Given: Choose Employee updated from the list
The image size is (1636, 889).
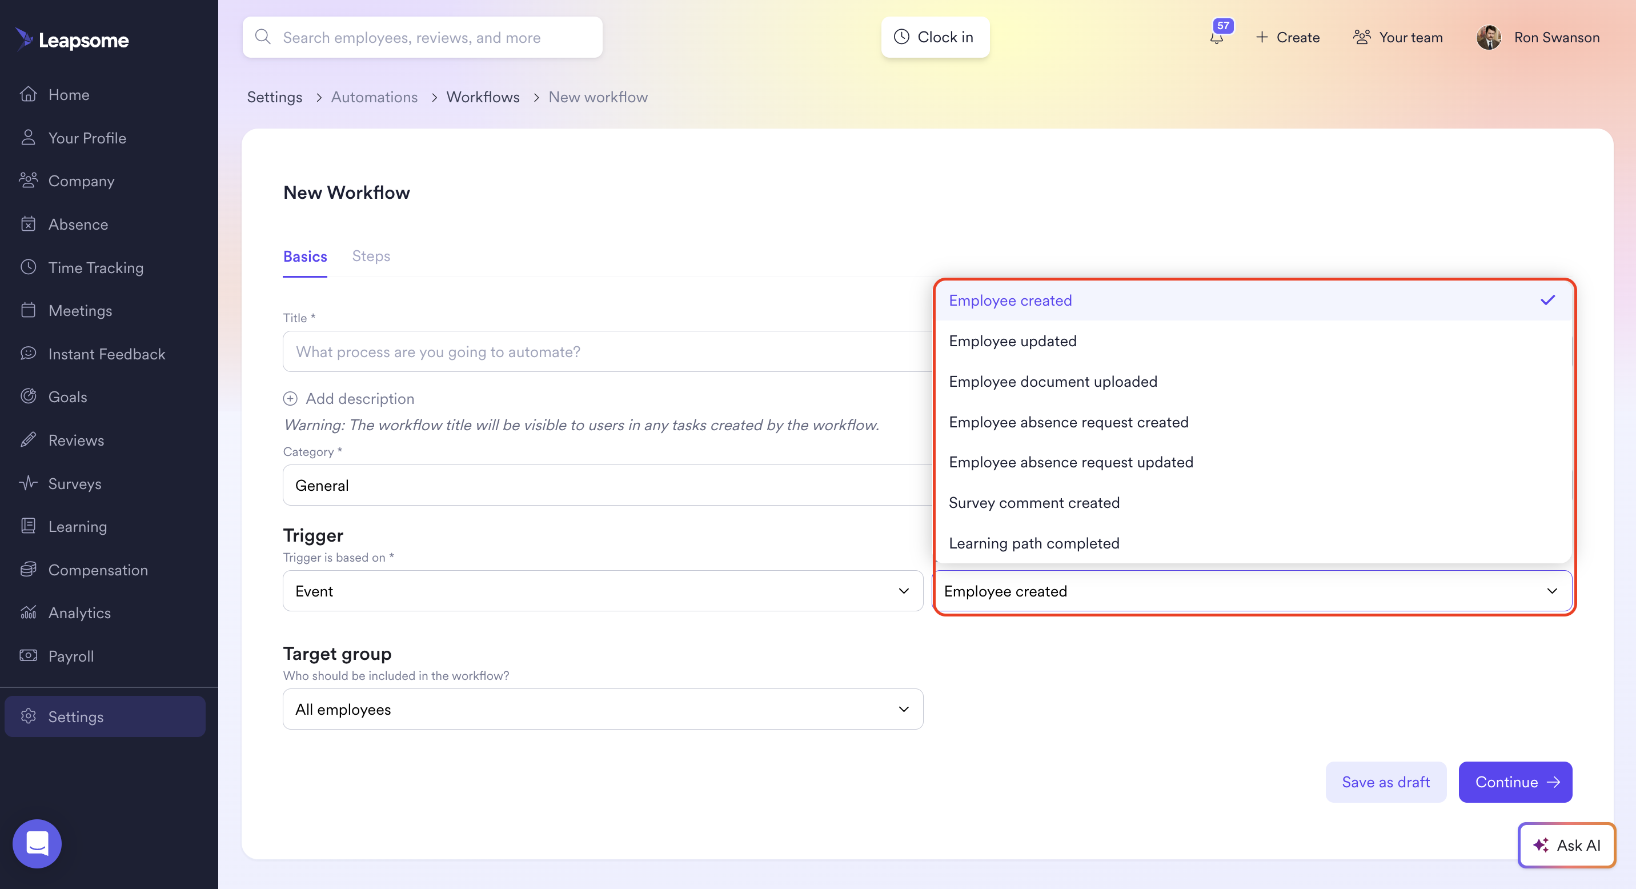Looking at the screenshot, I should [x=1254, y=341].
